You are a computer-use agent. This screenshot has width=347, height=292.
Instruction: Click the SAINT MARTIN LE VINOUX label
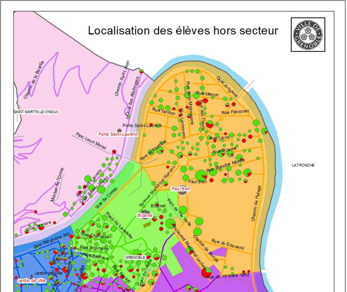click(x=36, y=112)
